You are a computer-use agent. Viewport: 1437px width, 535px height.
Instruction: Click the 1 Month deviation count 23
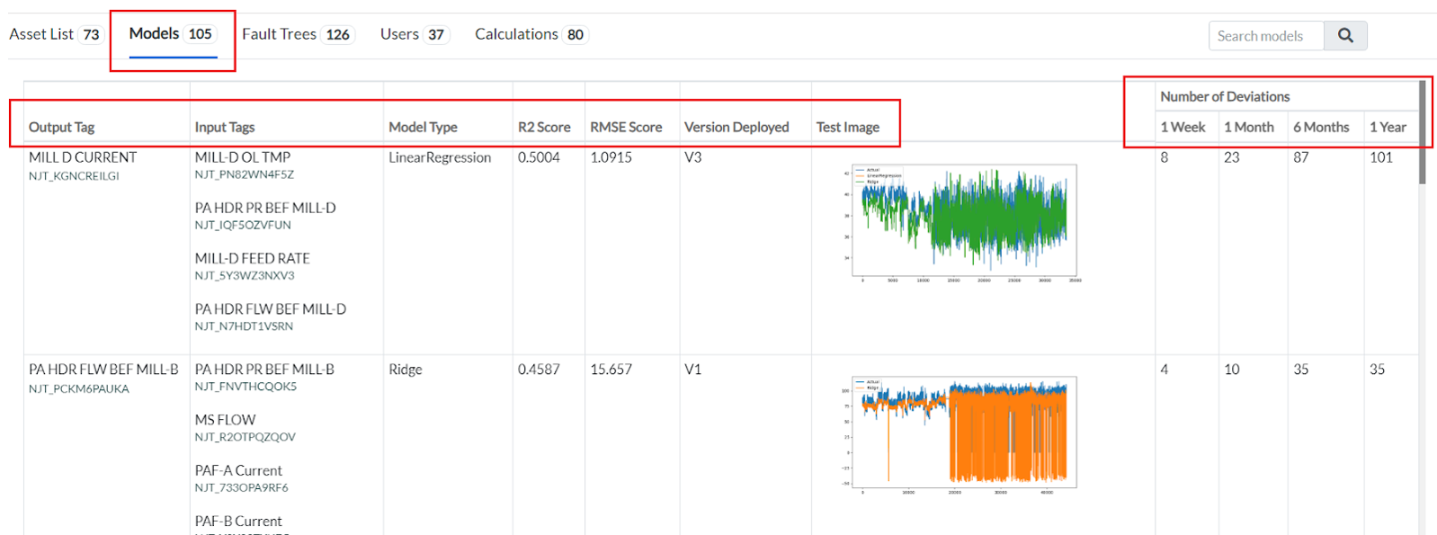pyautogui.click(x=1232, y=157)
